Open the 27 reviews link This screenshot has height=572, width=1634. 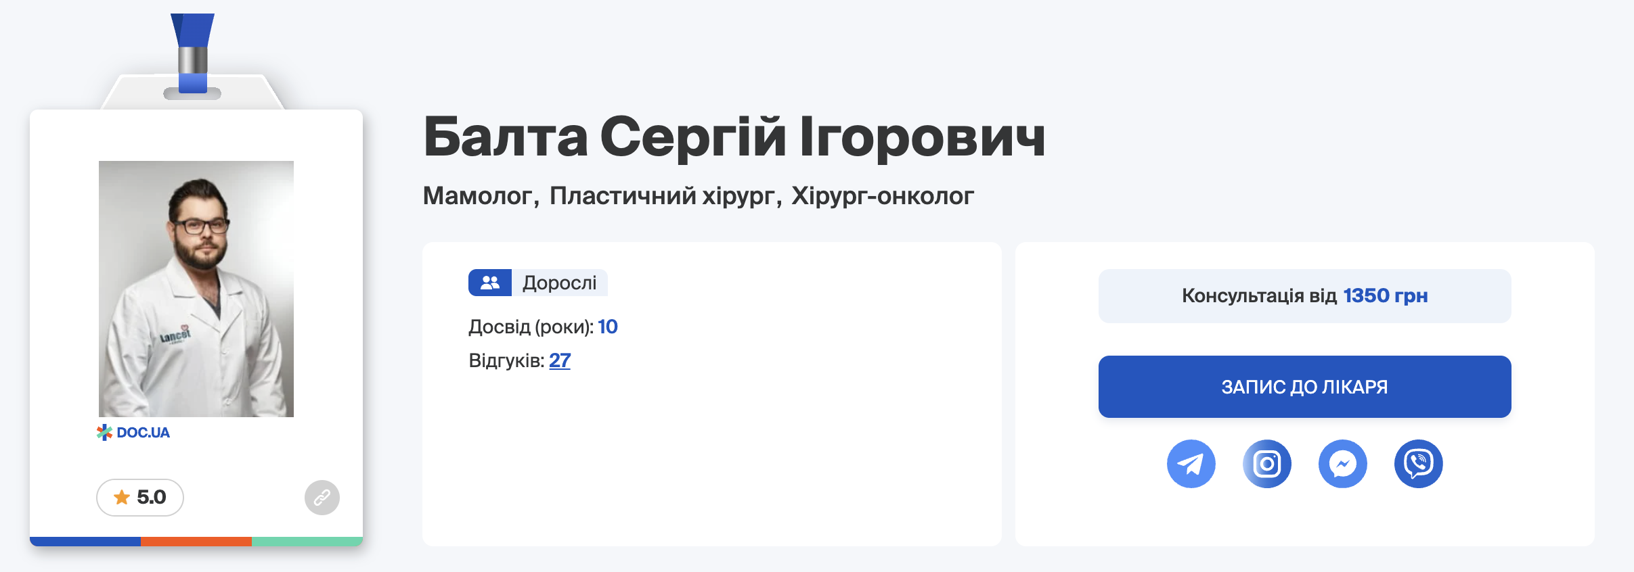560,360
